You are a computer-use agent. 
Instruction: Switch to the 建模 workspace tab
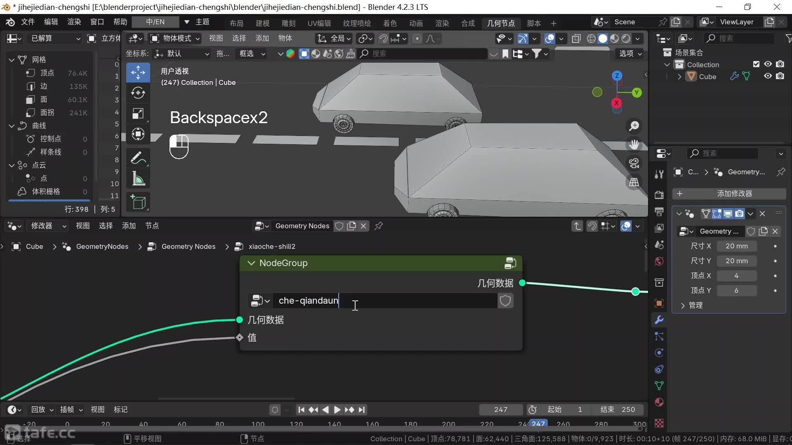tap(262, 23)
